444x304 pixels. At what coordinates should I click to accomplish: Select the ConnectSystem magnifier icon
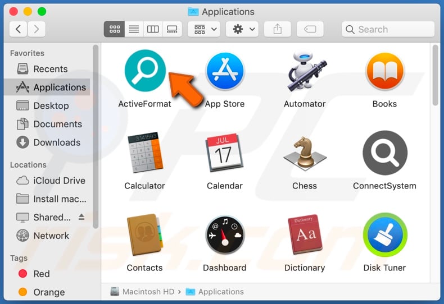[x=385, y=153]
